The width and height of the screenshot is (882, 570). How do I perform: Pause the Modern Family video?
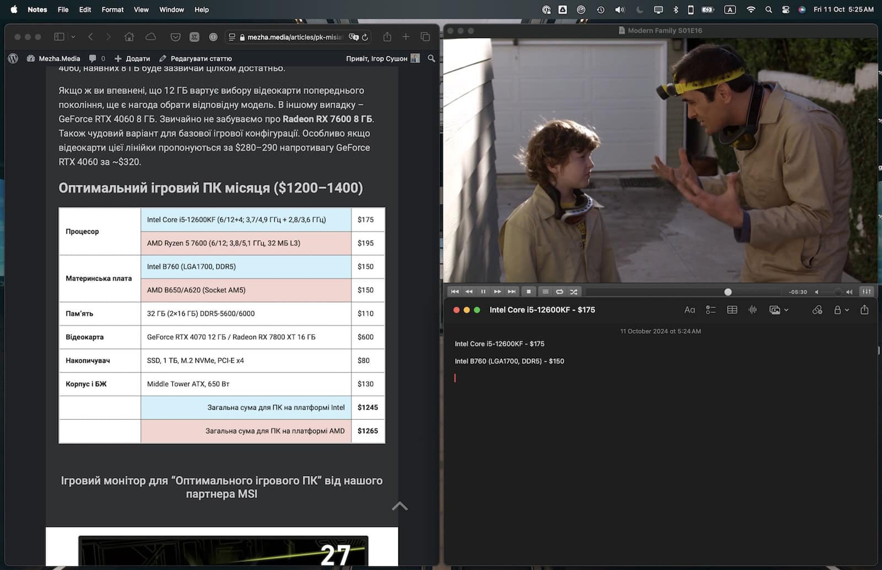click(483, 292)
